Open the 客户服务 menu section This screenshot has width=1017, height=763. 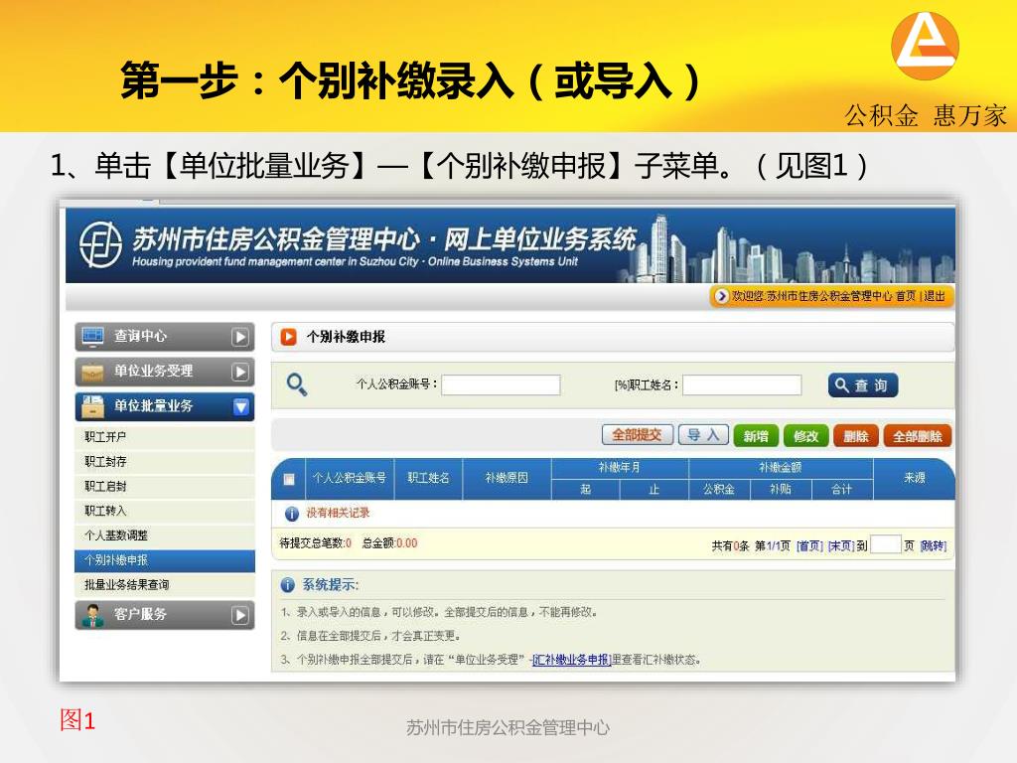pos(165,615)
